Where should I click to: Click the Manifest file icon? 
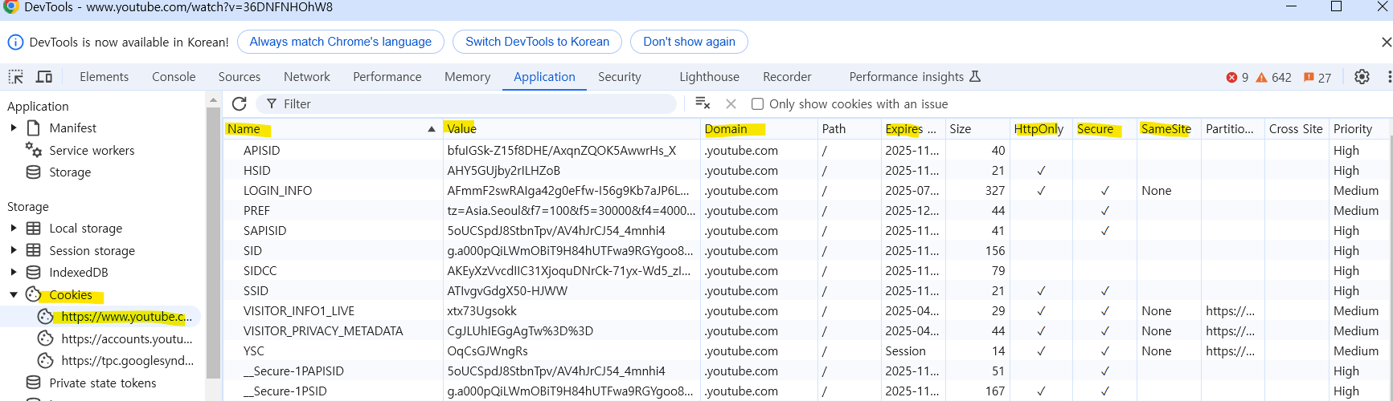[x=34, y=128]
